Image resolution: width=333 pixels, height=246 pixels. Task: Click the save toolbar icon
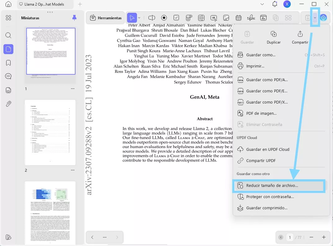tap(308, 18)
